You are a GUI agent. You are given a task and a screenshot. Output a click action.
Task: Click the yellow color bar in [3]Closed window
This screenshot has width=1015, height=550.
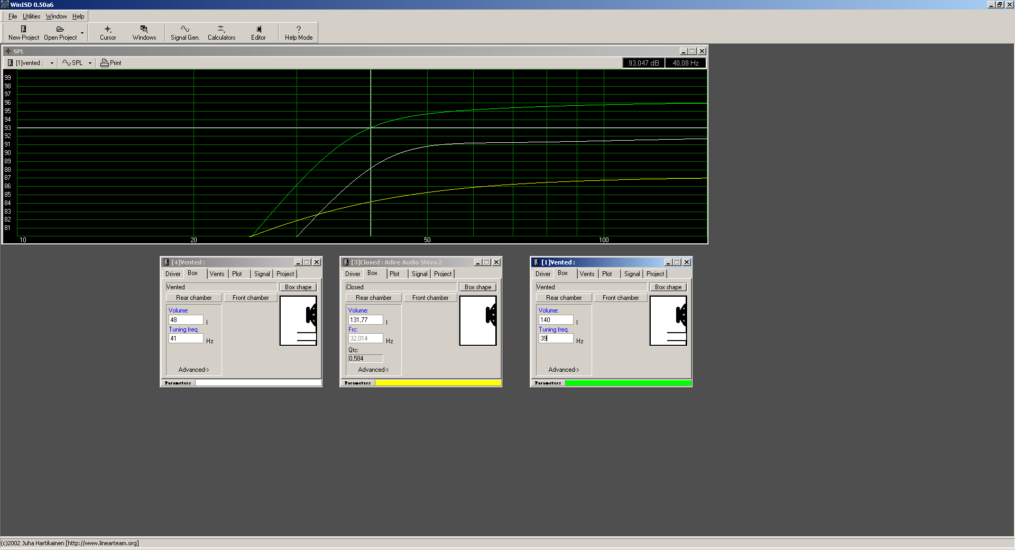click(438, 383)
